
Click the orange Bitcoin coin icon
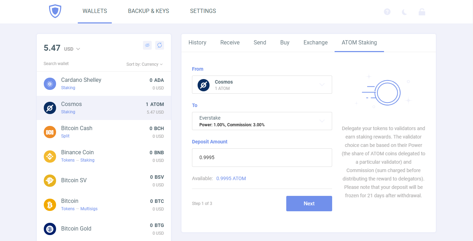[x=50, y=205]
